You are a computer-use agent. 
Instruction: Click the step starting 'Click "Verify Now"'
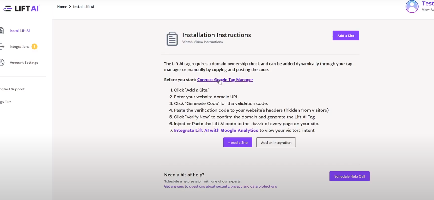click(x=245, y=117)
